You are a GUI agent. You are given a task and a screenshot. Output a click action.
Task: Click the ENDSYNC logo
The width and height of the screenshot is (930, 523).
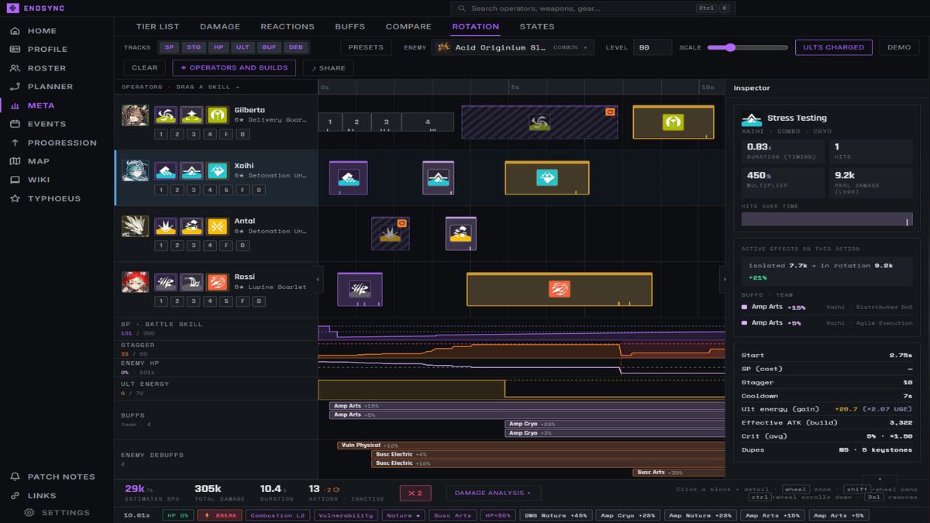pyautogui.click(x=36, y=8)
